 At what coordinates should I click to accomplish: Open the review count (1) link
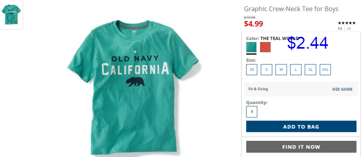pyautogui.click(x=349, y=29)
